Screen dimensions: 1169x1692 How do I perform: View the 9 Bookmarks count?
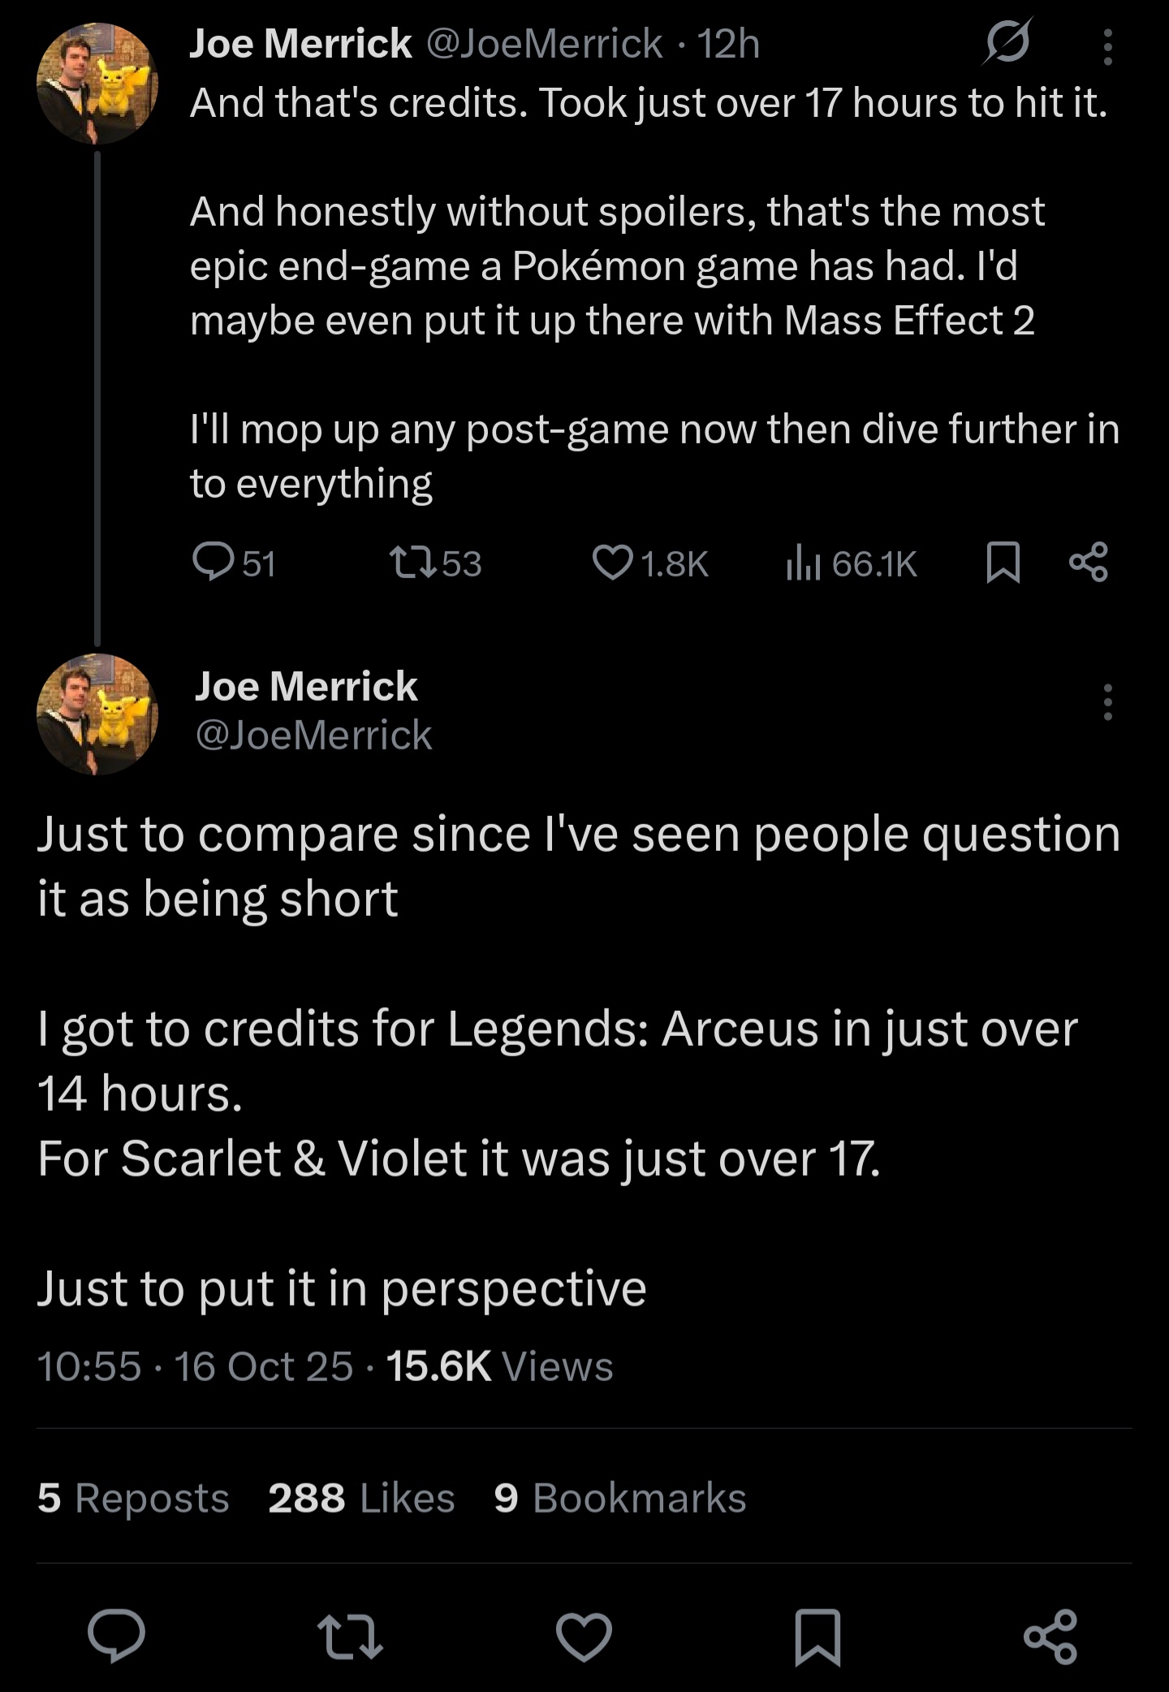[x=620, y=1498]
